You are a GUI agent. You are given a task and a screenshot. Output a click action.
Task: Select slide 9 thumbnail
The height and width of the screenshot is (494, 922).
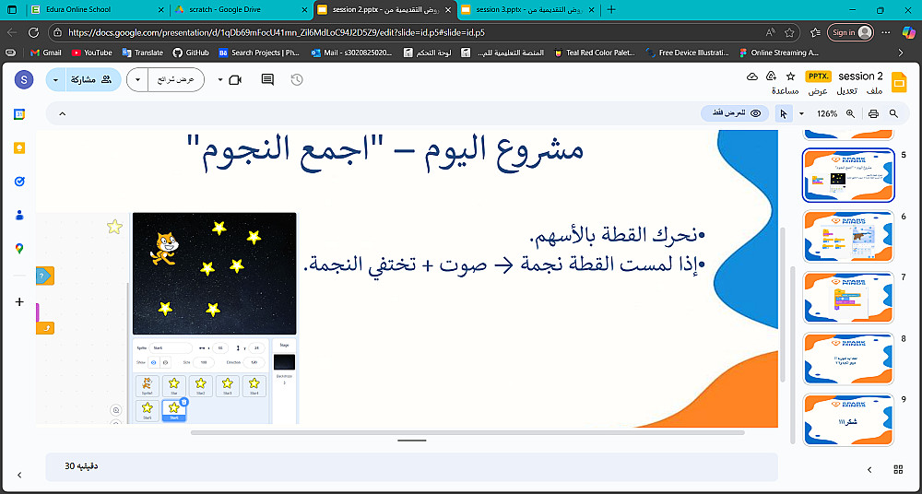848,420
